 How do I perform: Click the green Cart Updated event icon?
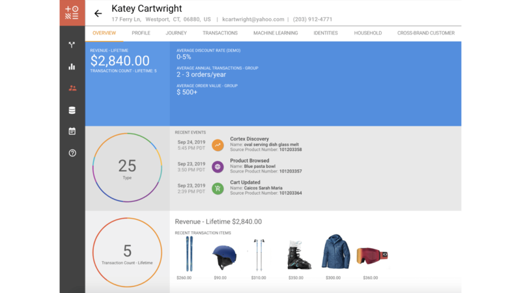(218, 189)
